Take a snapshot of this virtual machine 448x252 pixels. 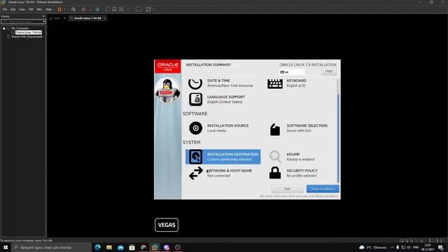pyautogui.click(x=83, y=9)
